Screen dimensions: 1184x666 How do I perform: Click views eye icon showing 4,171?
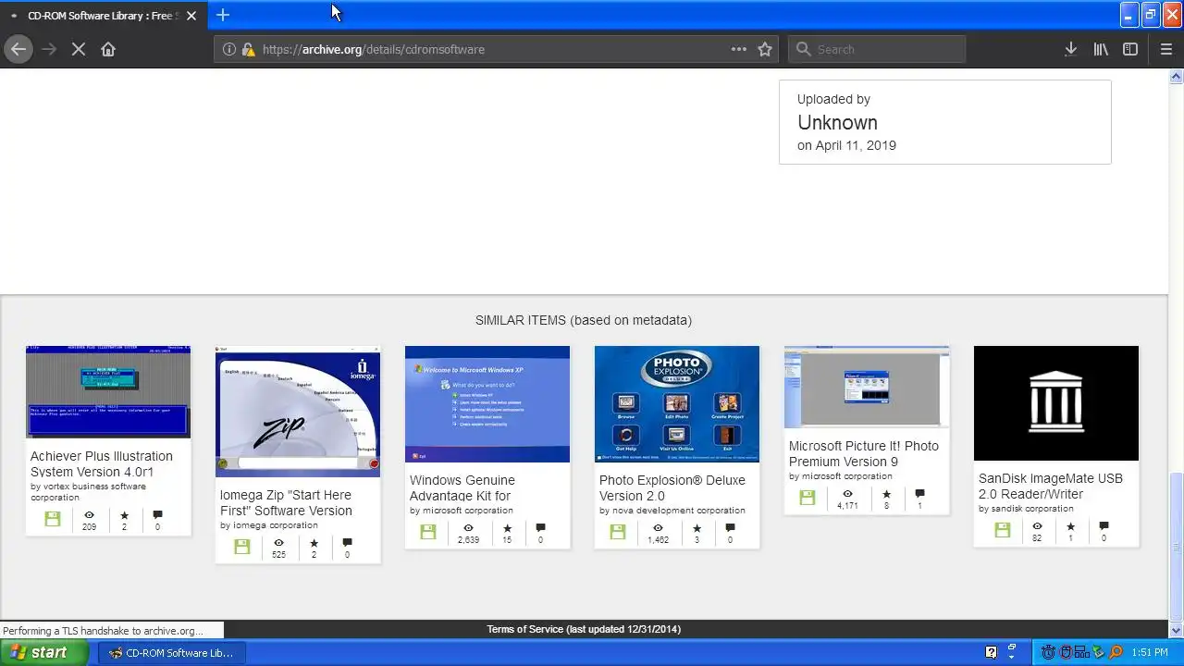click(x=847, y=494)
